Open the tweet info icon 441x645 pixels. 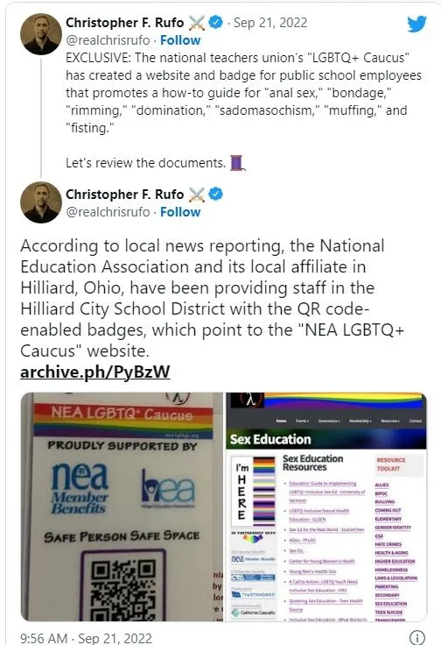tap(417, 638)
